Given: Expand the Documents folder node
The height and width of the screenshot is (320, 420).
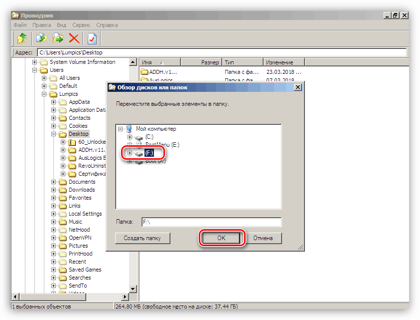Looking at the screenshot, I should (x=54, y=182).
